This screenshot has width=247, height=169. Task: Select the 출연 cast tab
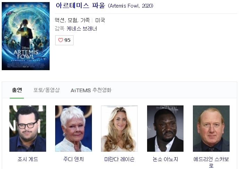click(17, 90)
